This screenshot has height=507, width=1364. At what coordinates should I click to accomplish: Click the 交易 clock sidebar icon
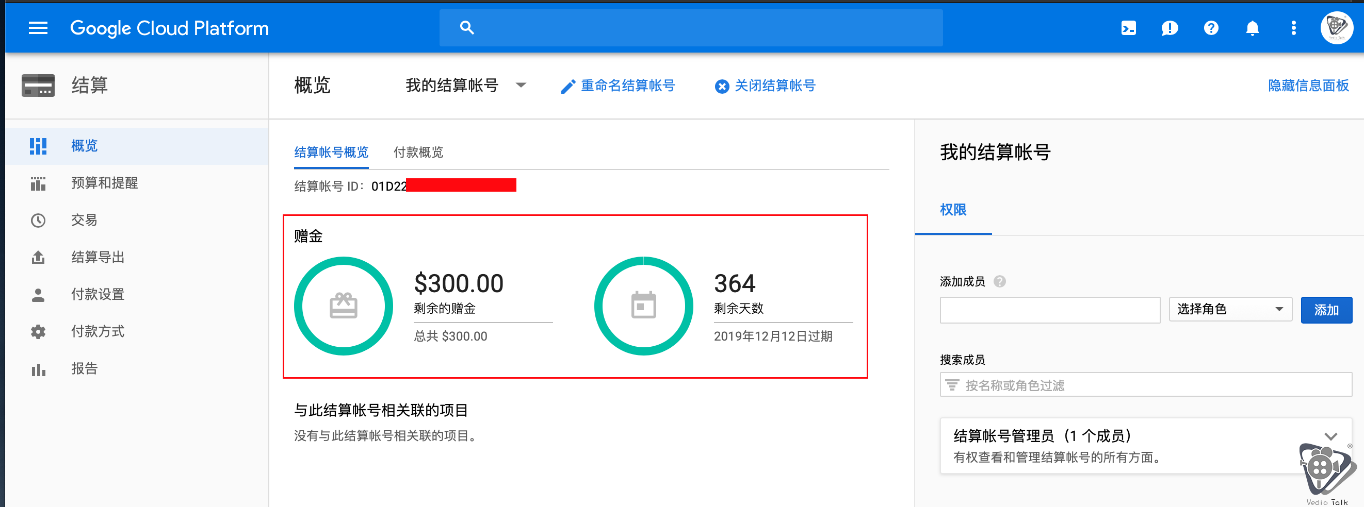(x=38, y=221)
